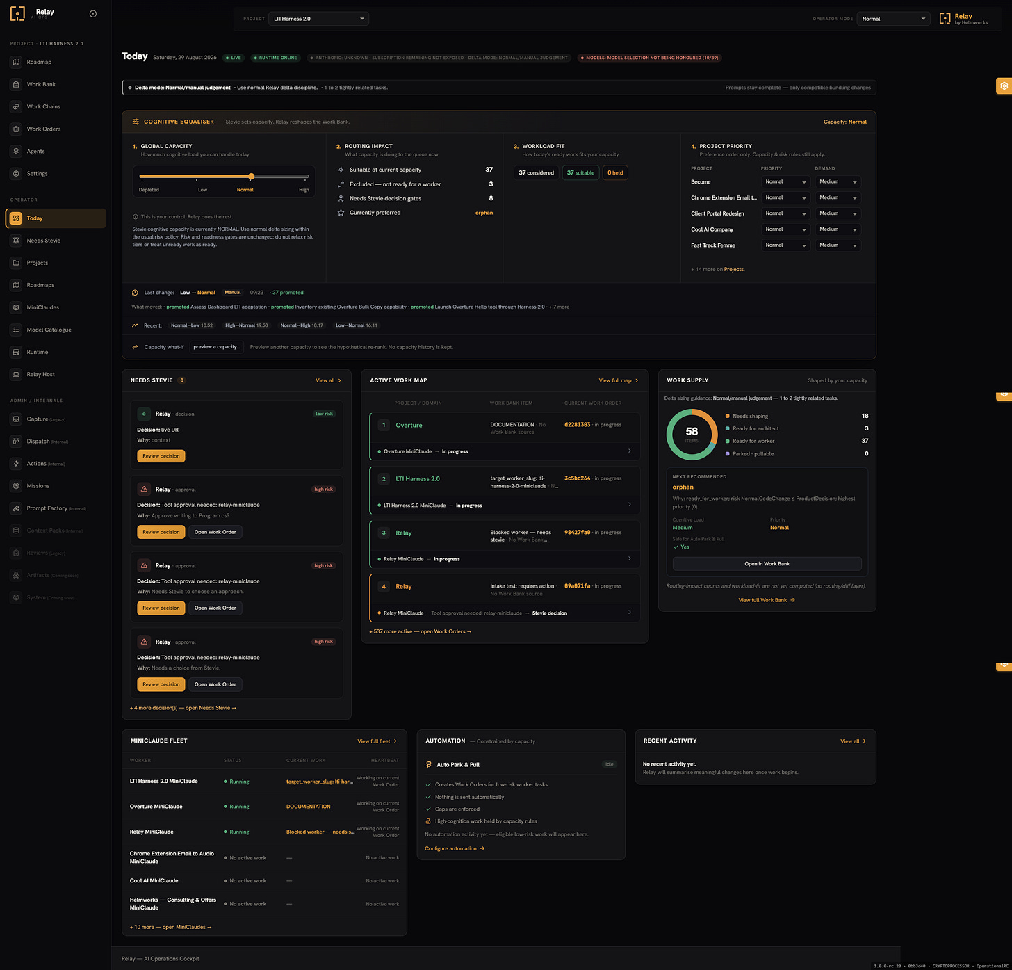Click the orange gear tab at right edge
This screenshot has width=1012, height=970.
click(x=1004, y=86)
